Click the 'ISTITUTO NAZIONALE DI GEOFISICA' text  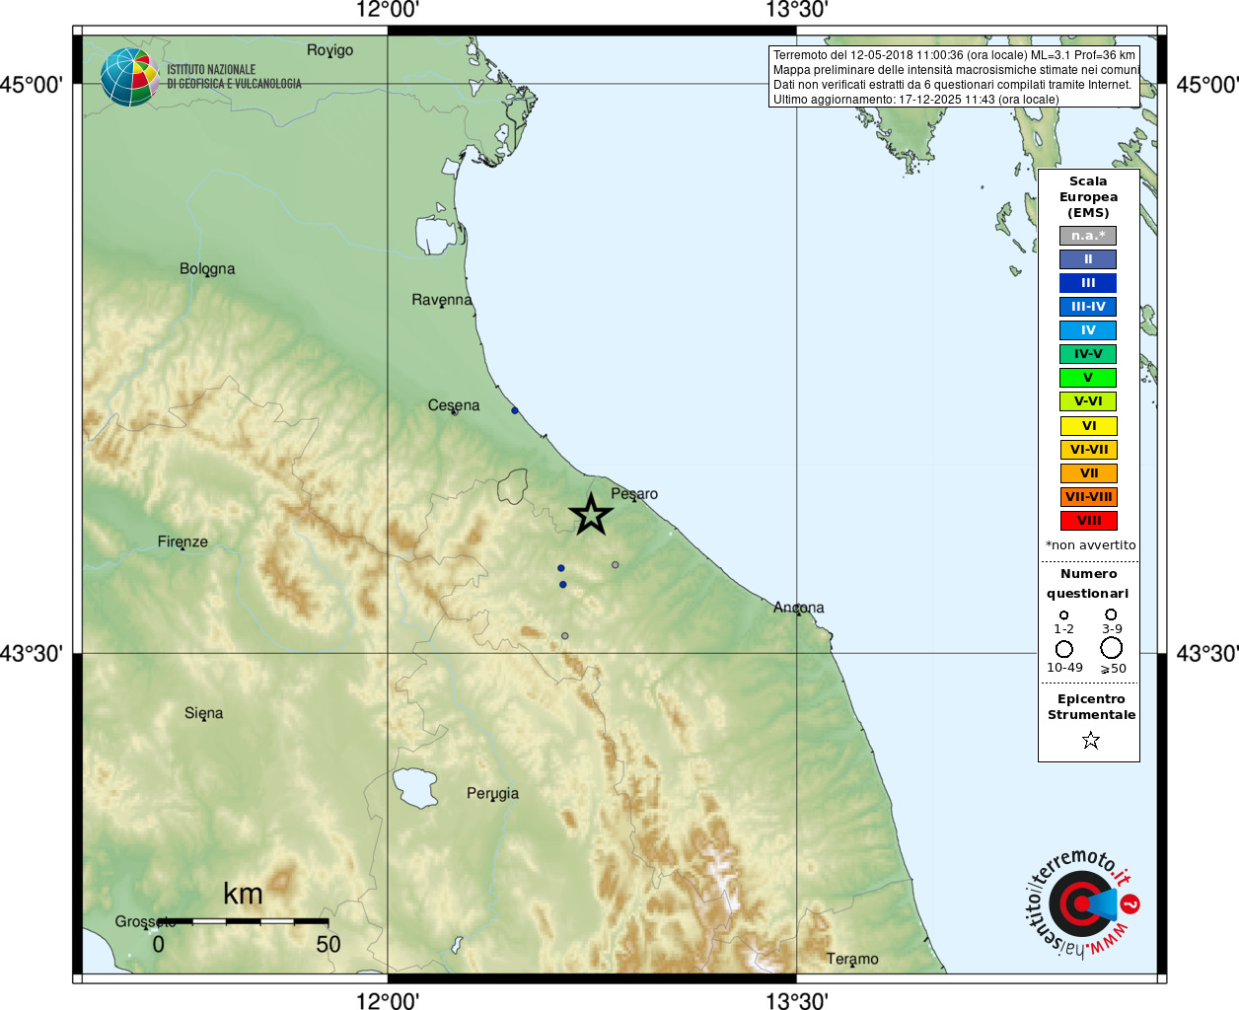[234, 77]
